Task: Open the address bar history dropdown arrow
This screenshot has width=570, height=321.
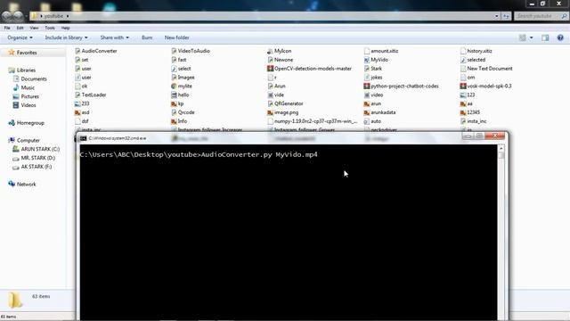Action: (497, 16)
